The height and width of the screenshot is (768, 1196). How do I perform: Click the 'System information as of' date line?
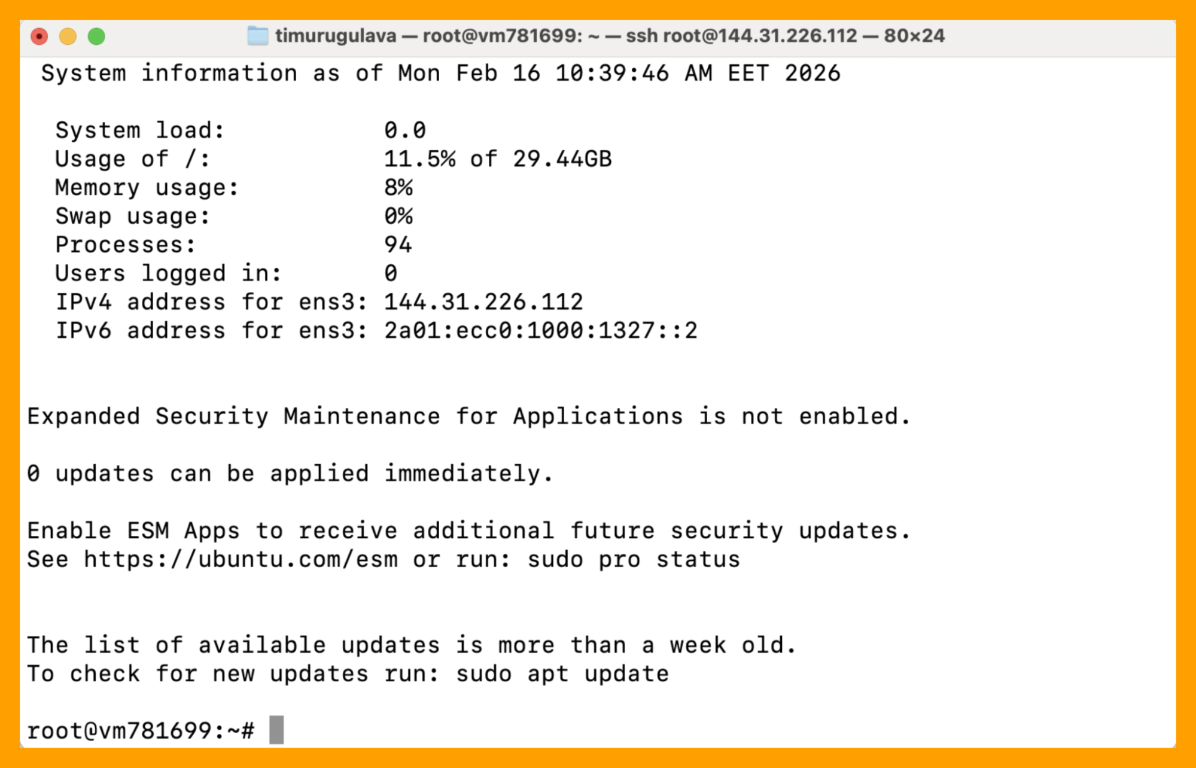(x=440, y=74)
